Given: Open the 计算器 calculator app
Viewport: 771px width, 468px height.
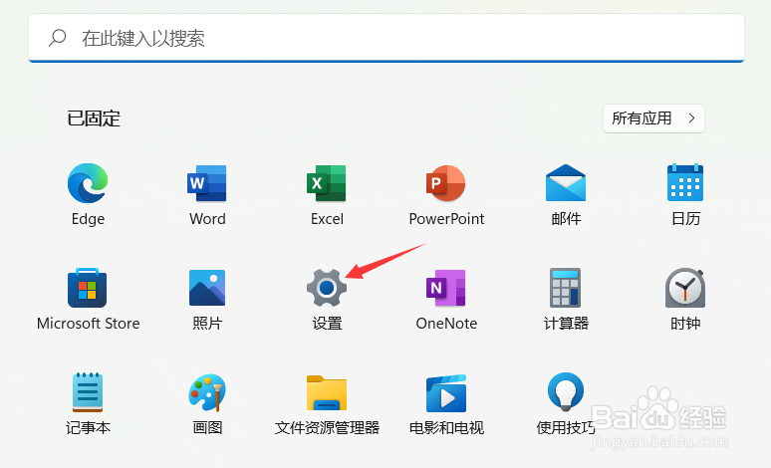Looking at the screenshot, I should [566, 288].
